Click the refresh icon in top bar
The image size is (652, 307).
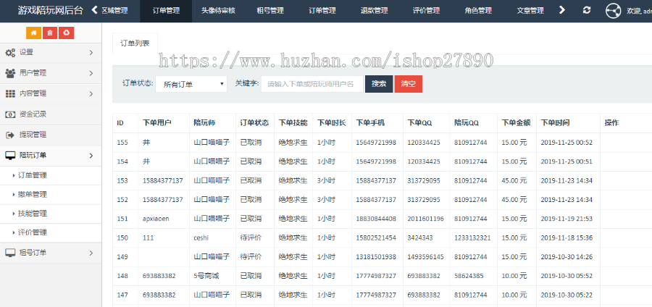pos(587,10)
